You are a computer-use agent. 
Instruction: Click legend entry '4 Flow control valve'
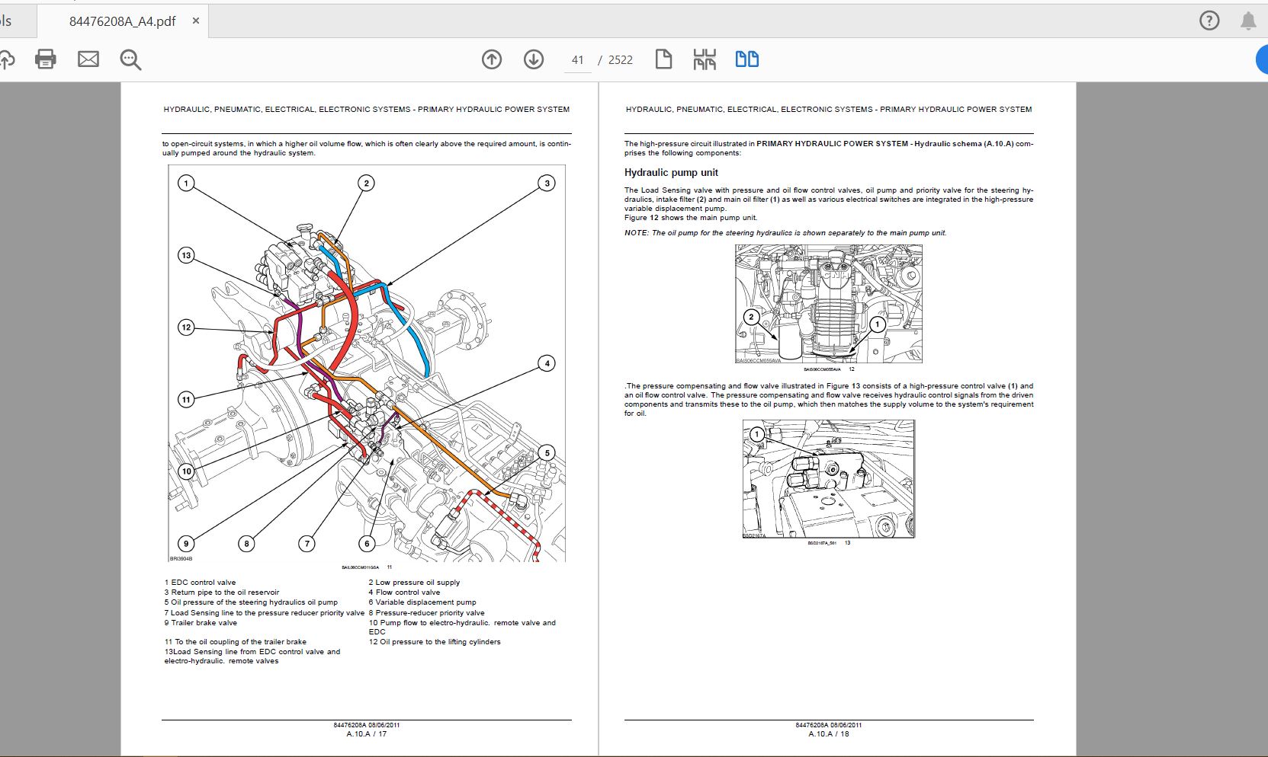tap(404, 593)
